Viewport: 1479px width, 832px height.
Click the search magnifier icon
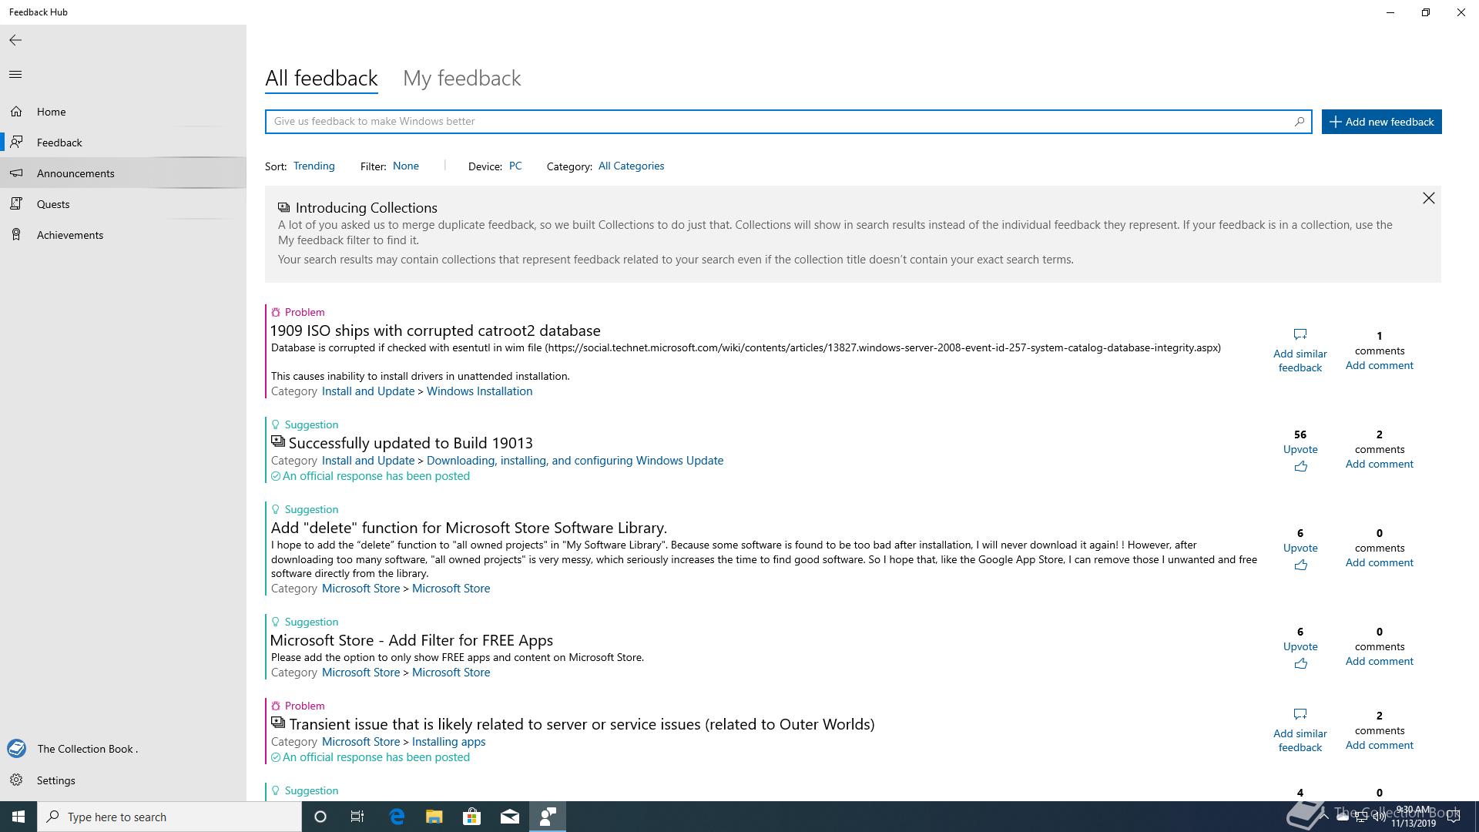click(1300, 122)
